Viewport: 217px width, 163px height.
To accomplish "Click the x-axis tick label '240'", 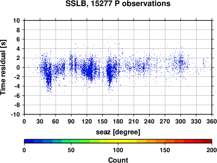I will 149,121.
